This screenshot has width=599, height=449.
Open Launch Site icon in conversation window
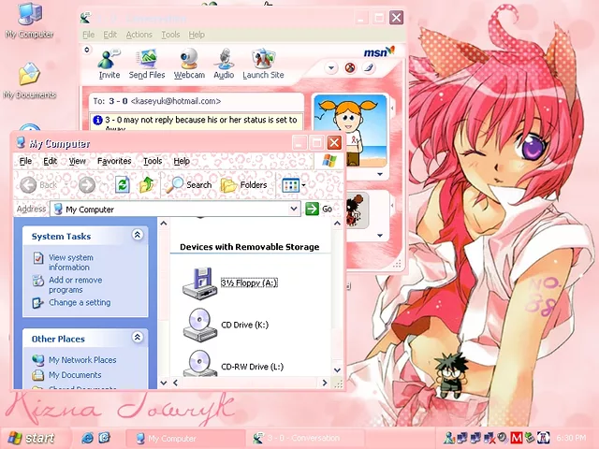(x=263, y=62)
